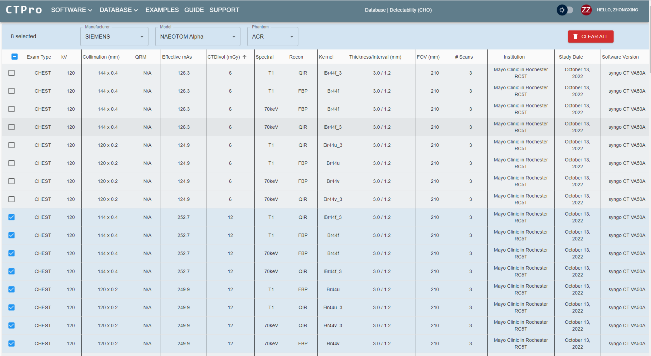Open the Manufacturer dropdown showing SIEMENS
The width and height of the screenshot is (651, 356).
point(114,37)
